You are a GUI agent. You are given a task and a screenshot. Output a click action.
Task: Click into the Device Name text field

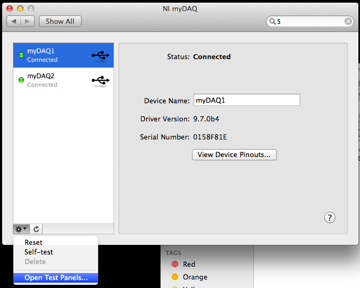coord(246,100)
